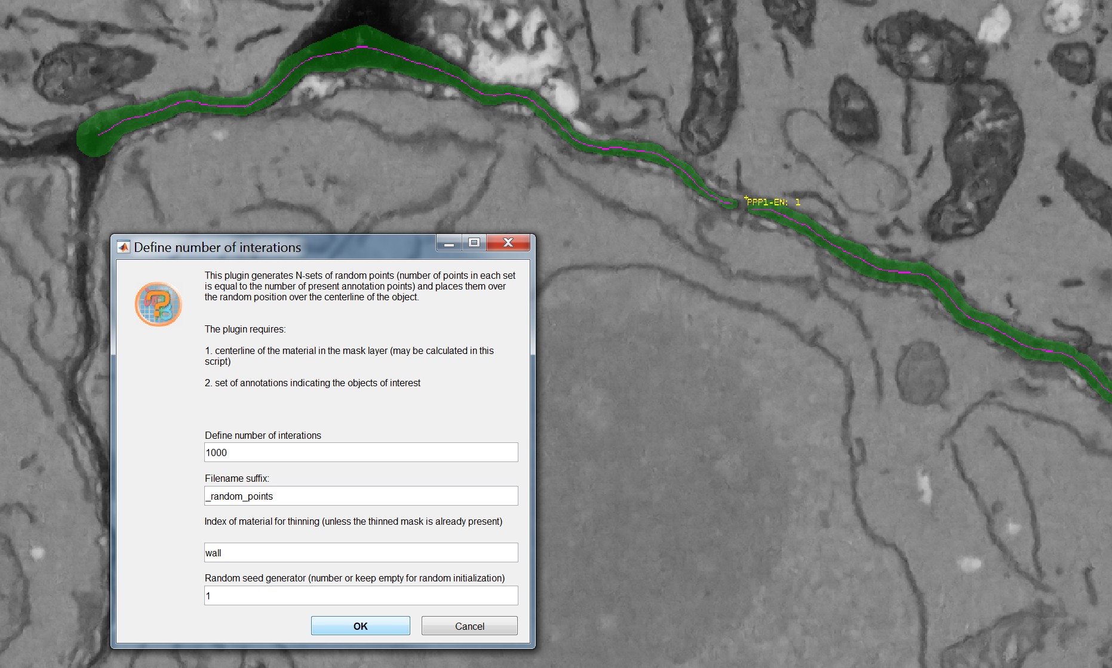This screenshot has width=1112, height=668.
Task: Click the 'Filename suffix:' label
Action: pos(236,478)
